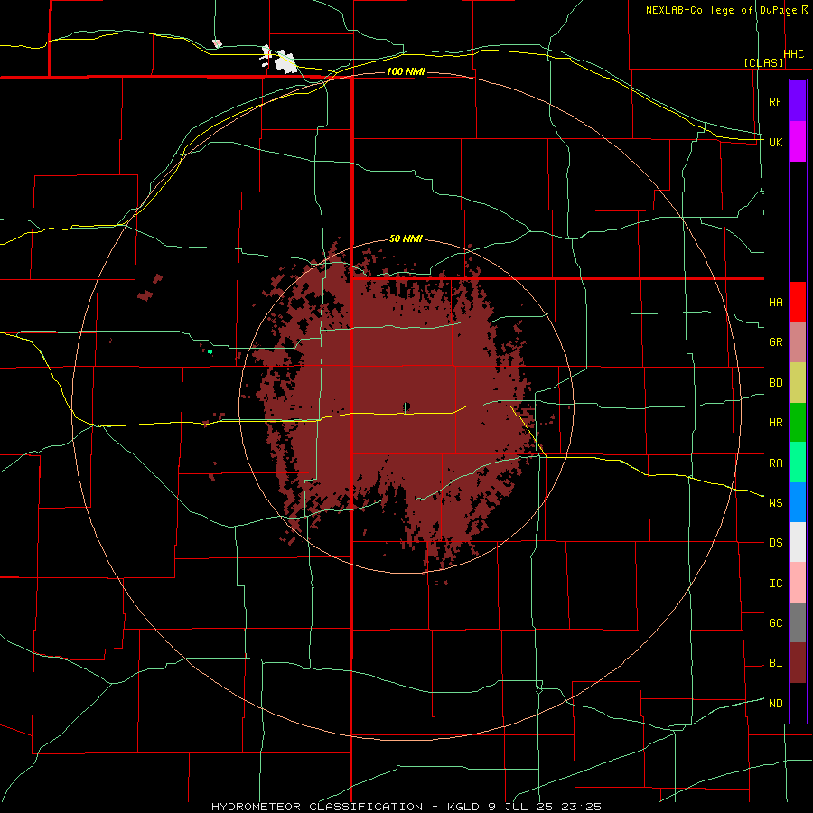Click the GR pink legend swatch
This screenshot has width=813, height=813.
point(798,341)
